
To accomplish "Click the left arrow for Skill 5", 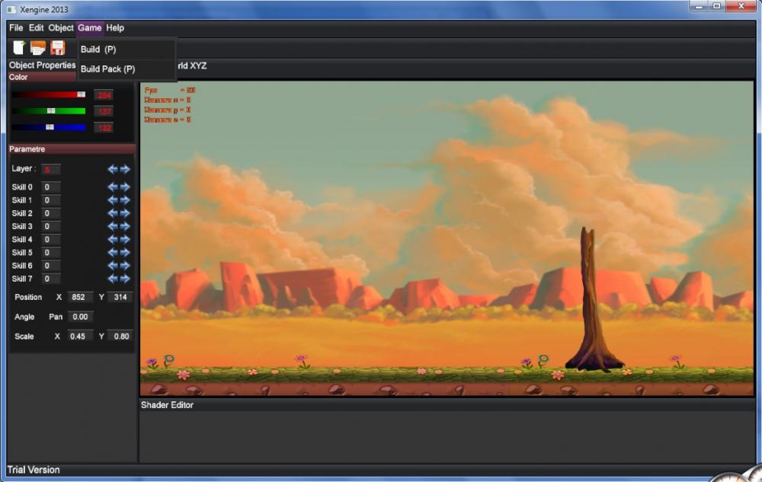I will 113,252.
